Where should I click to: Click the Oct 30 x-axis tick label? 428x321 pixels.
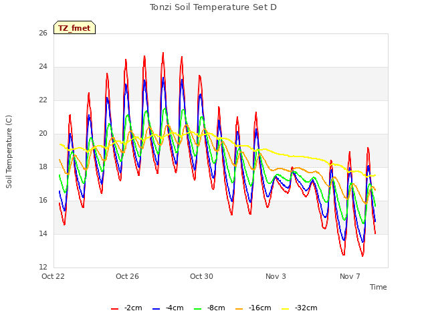coord(201,276)
